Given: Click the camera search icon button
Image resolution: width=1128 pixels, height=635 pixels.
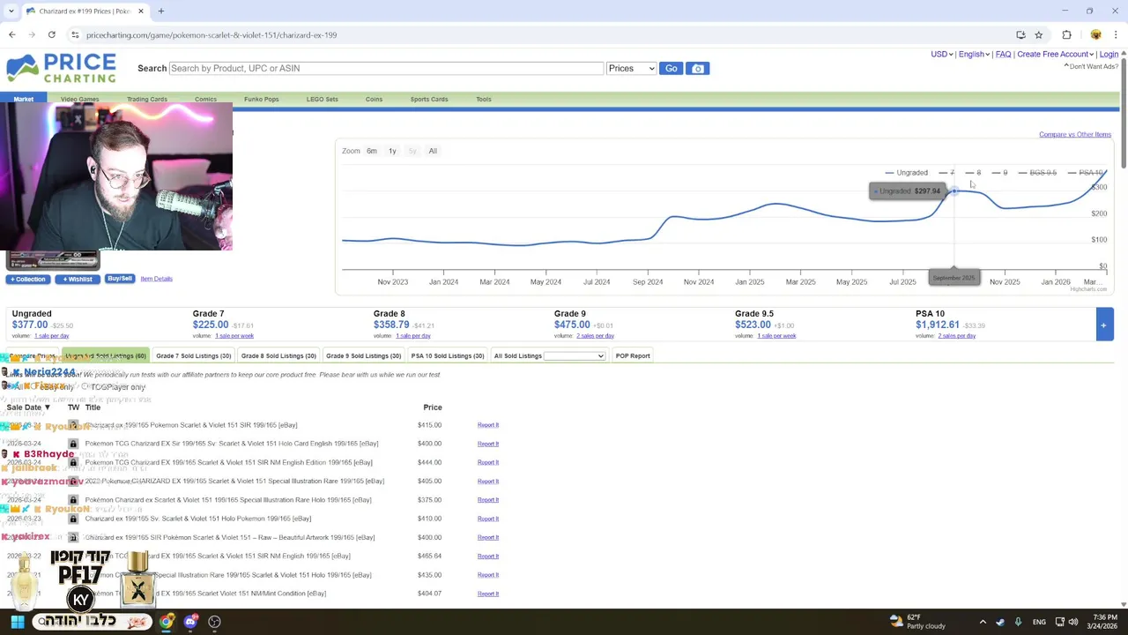Looking at the screenshot, I should tap(698, 68).
